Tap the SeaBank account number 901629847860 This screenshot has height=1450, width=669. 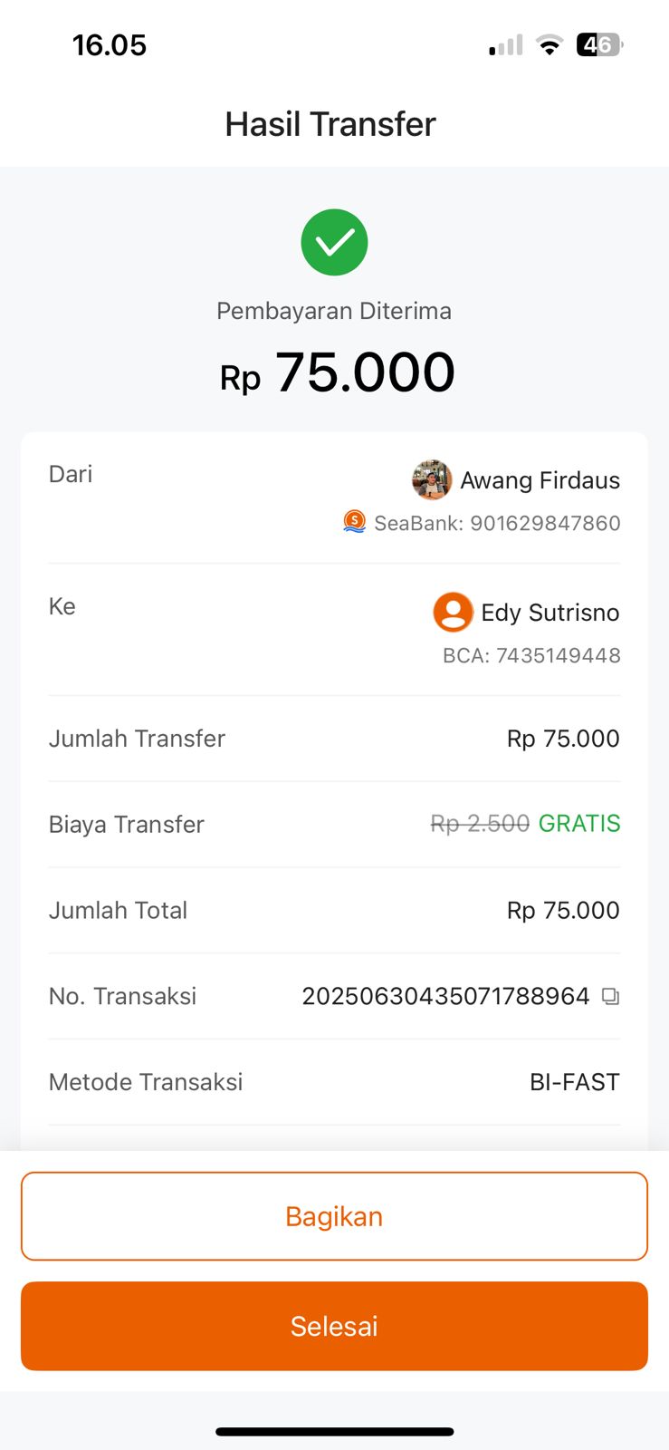pos(545,523)
